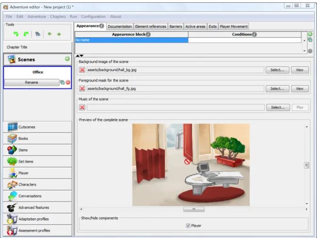Duplicate the selected appearance block
The width and height of the screenshot is (317, 238).
[x=310, y=40]
